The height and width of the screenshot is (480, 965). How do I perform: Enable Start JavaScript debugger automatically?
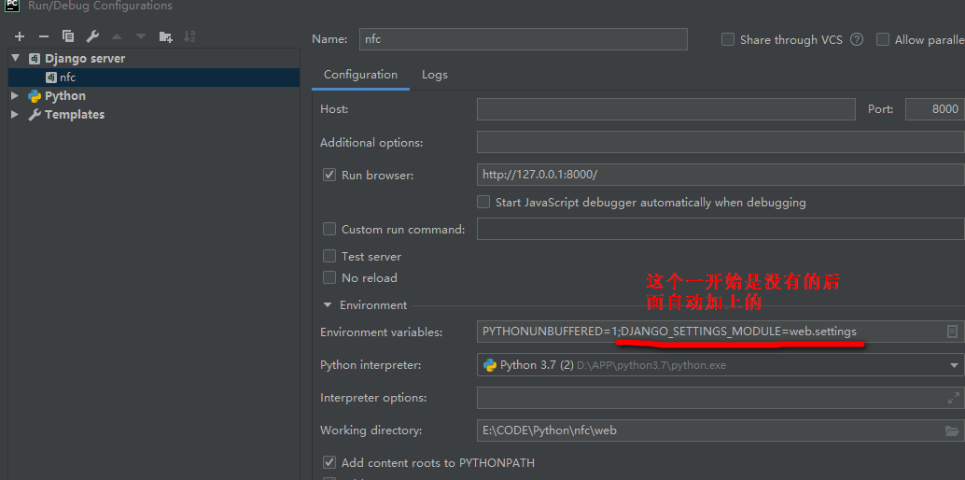coord(483,202)
